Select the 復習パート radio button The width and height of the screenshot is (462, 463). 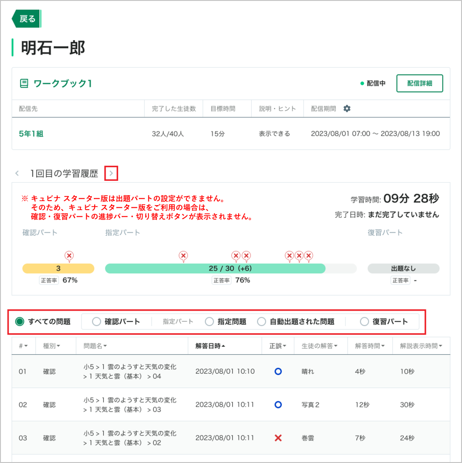pyautogui.click(x=364, y=321)
